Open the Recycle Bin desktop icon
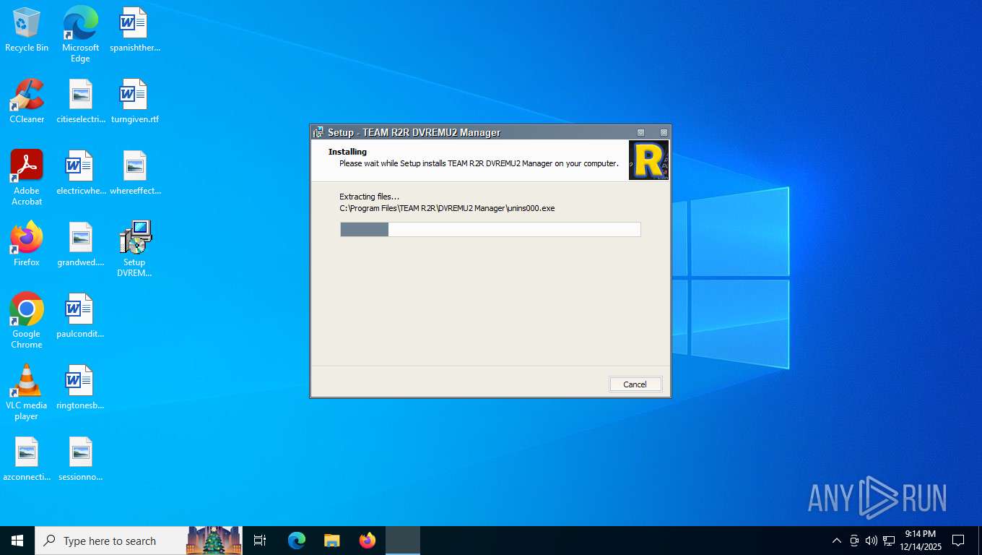The width and height of the screenshot is (982, 555). click(27, 30)
